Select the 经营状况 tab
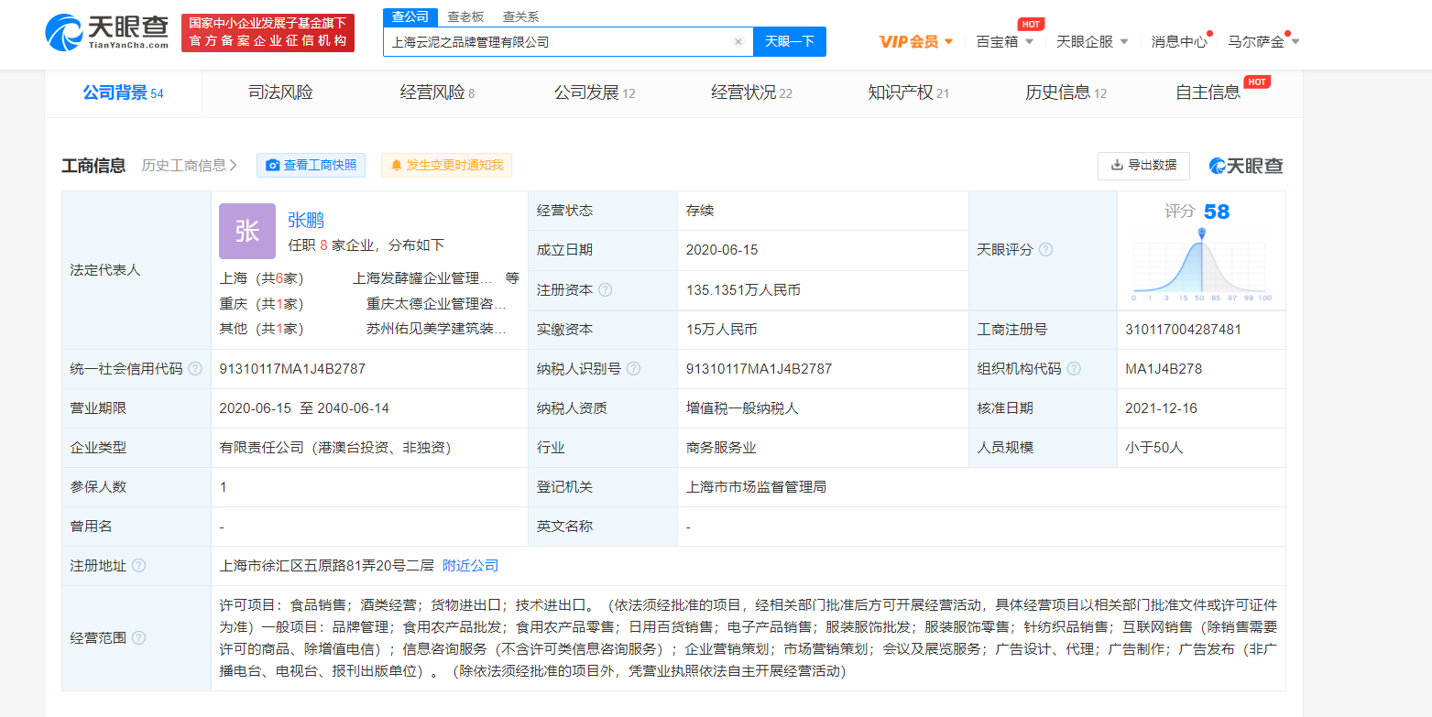The image size is (1432, 717). 751,92
